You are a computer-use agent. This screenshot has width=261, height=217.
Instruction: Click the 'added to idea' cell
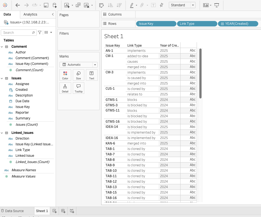pyautogui.click(x=138, y=56)
